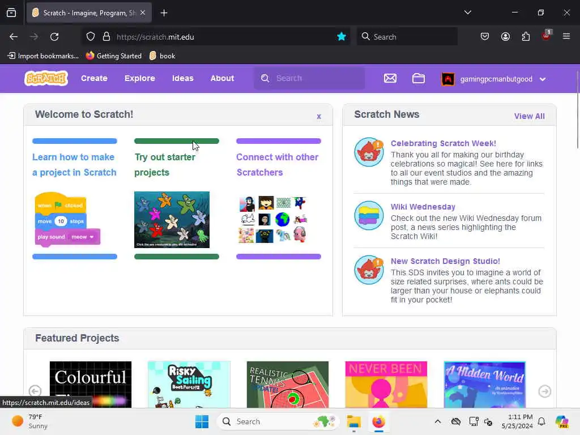Open a new browser tab
The width and height of the screenshot is (580, 435).
pos(164,13)
